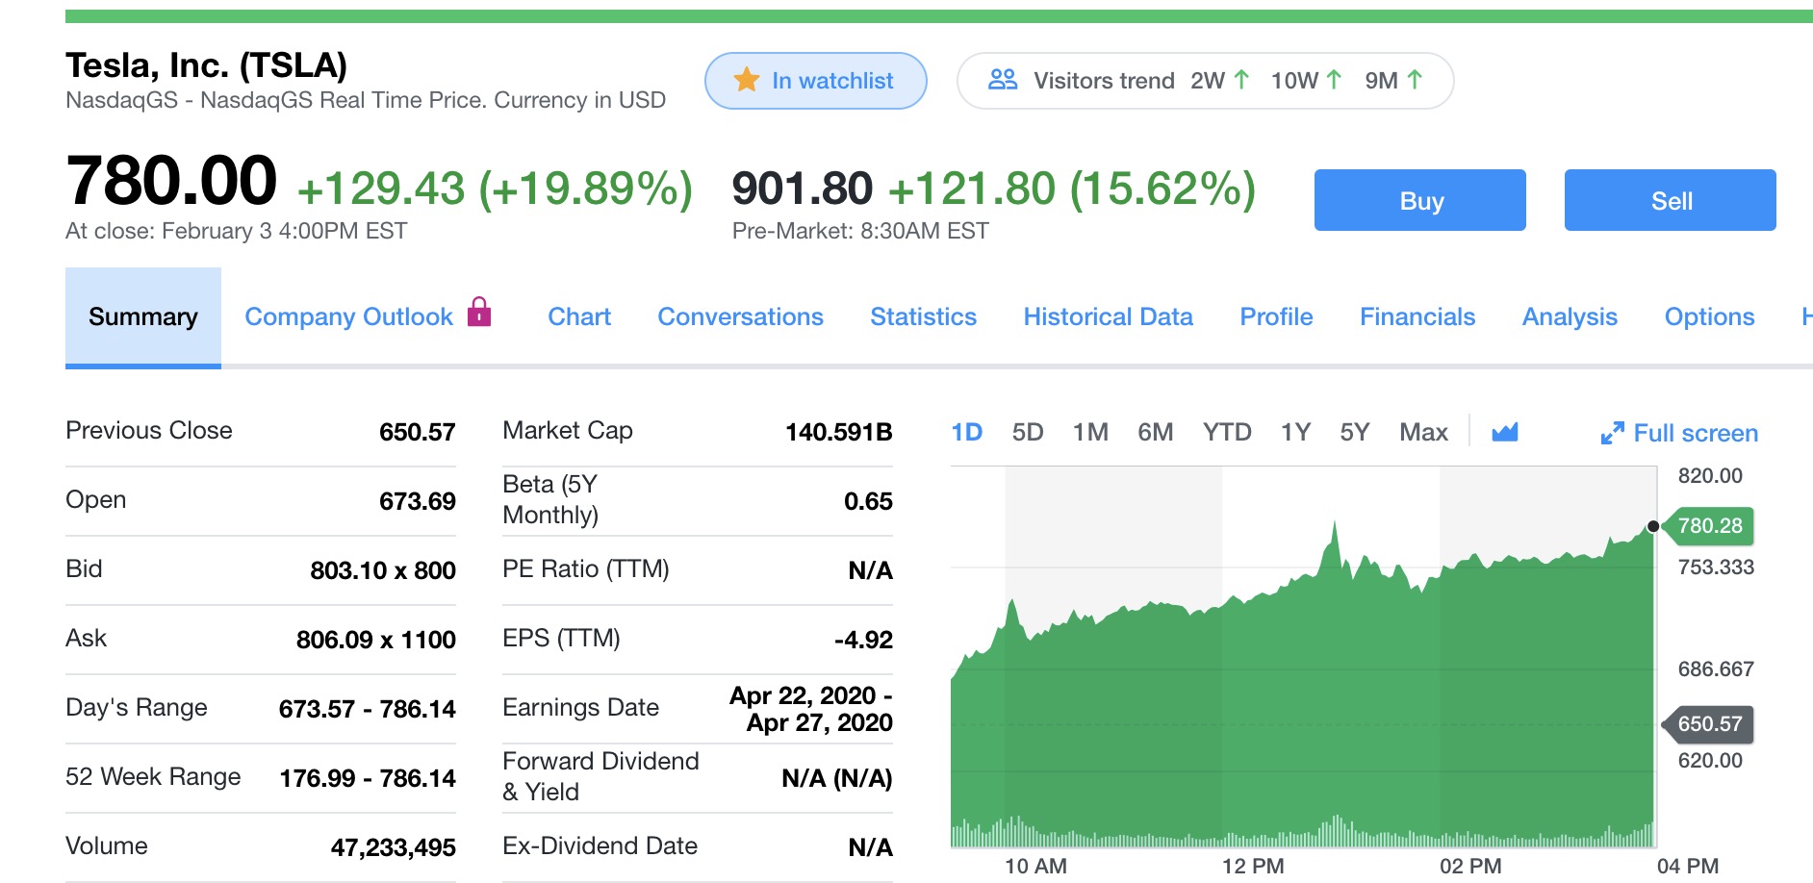Open the Financials tab
This screenshot has width=1813, height=883.
(1417, 316)
